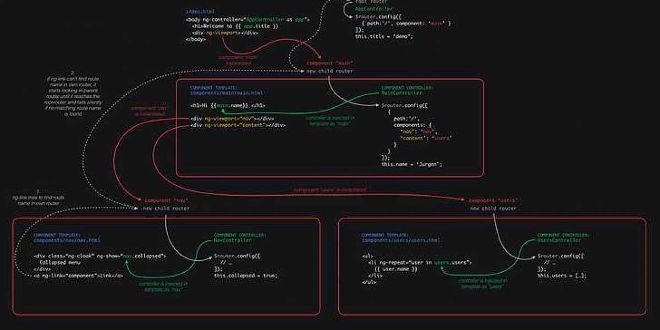Click the index.html file label
Screen dimensions: 660x330
coord(200,12)
